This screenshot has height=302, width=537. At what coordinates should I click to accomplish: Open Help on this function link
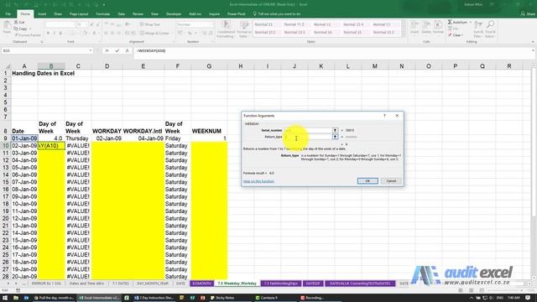[258, 181]
